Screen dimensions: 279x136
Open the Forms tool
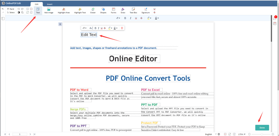113,11
